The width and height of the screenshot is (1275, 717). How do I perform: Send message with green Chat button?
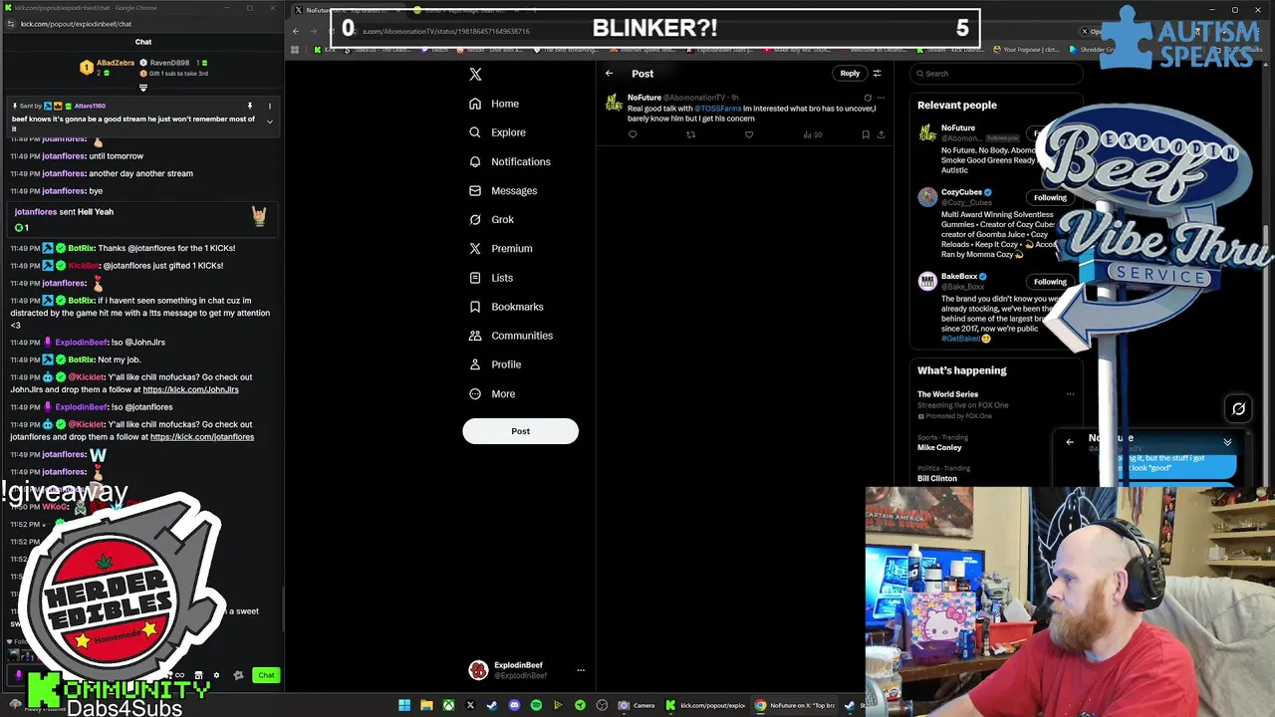pyautogui.click(x=266, y=675)
